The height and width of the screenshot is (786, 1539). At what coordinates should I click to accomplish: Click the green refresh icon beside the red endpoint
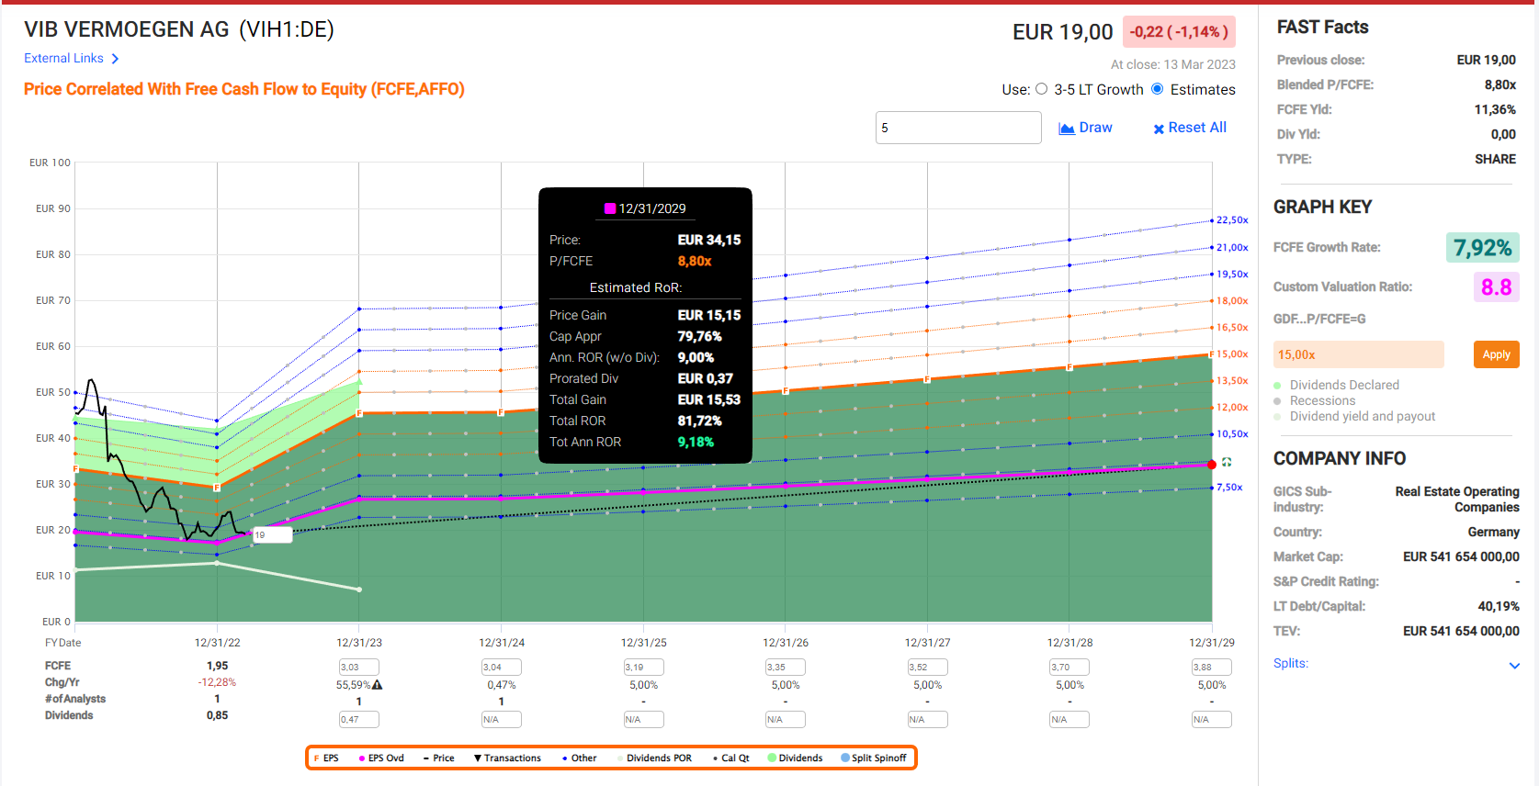tap(1227, 462)
